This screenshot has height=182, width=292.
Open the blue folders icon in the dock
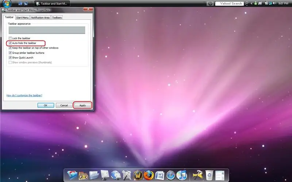pos(72,175)
